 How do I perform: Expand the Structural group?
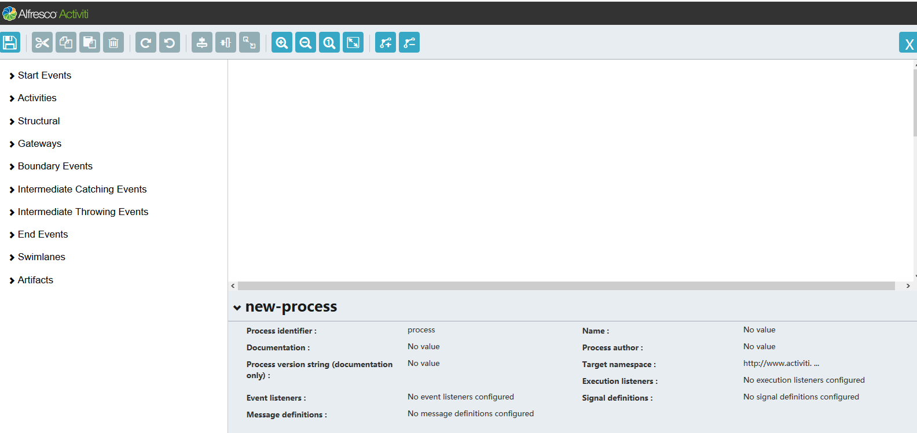35,121
